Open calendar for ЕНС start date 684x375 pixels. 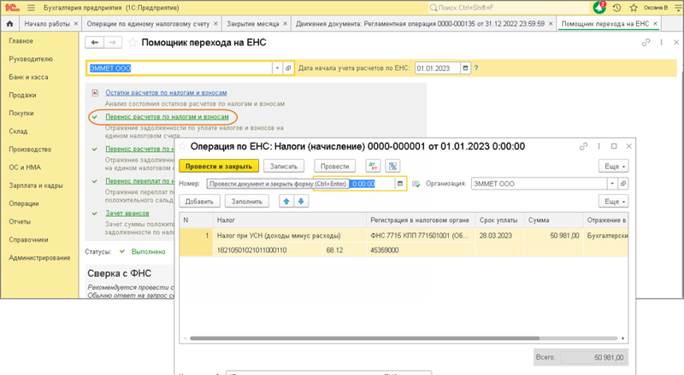(x=465, y=68)
